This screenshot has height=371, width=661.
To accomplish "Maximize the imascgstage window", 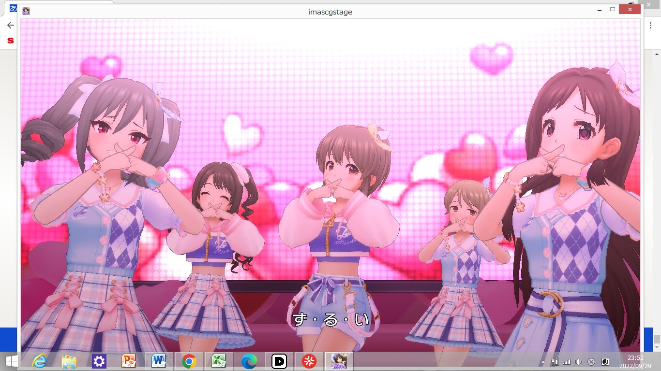I will click(x=612, y=9).
